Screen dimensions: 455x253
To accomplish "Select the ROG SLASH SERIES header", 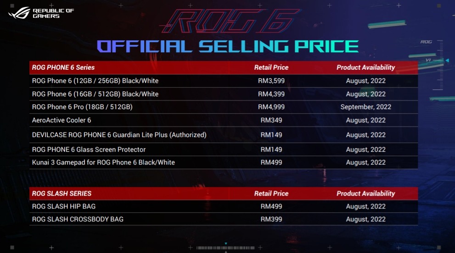I will tap(62, 193).
